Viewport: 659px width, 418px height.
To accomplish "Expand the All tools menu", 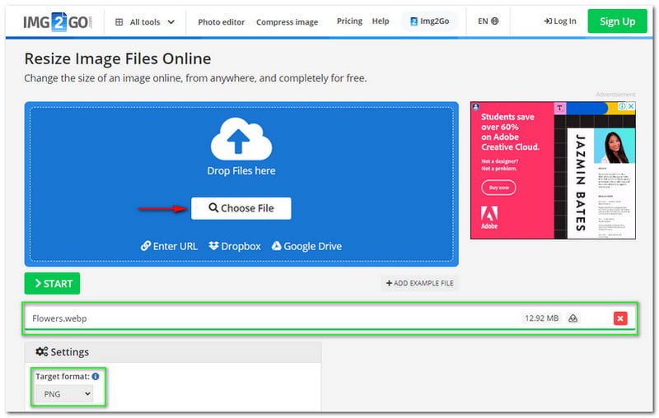I will point(145,22).
